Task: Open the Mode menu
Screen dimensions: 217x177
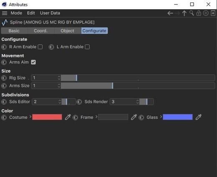Action: coord(16,13)
